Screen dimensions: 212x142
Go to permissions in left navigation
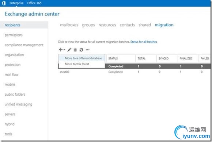pyautogui.click(x=14, y=35)
